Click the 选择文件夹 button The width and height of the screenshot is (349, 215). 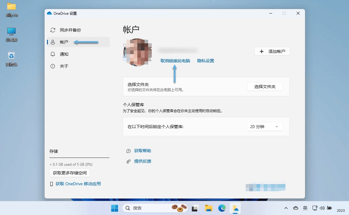[x=265, y=87]
